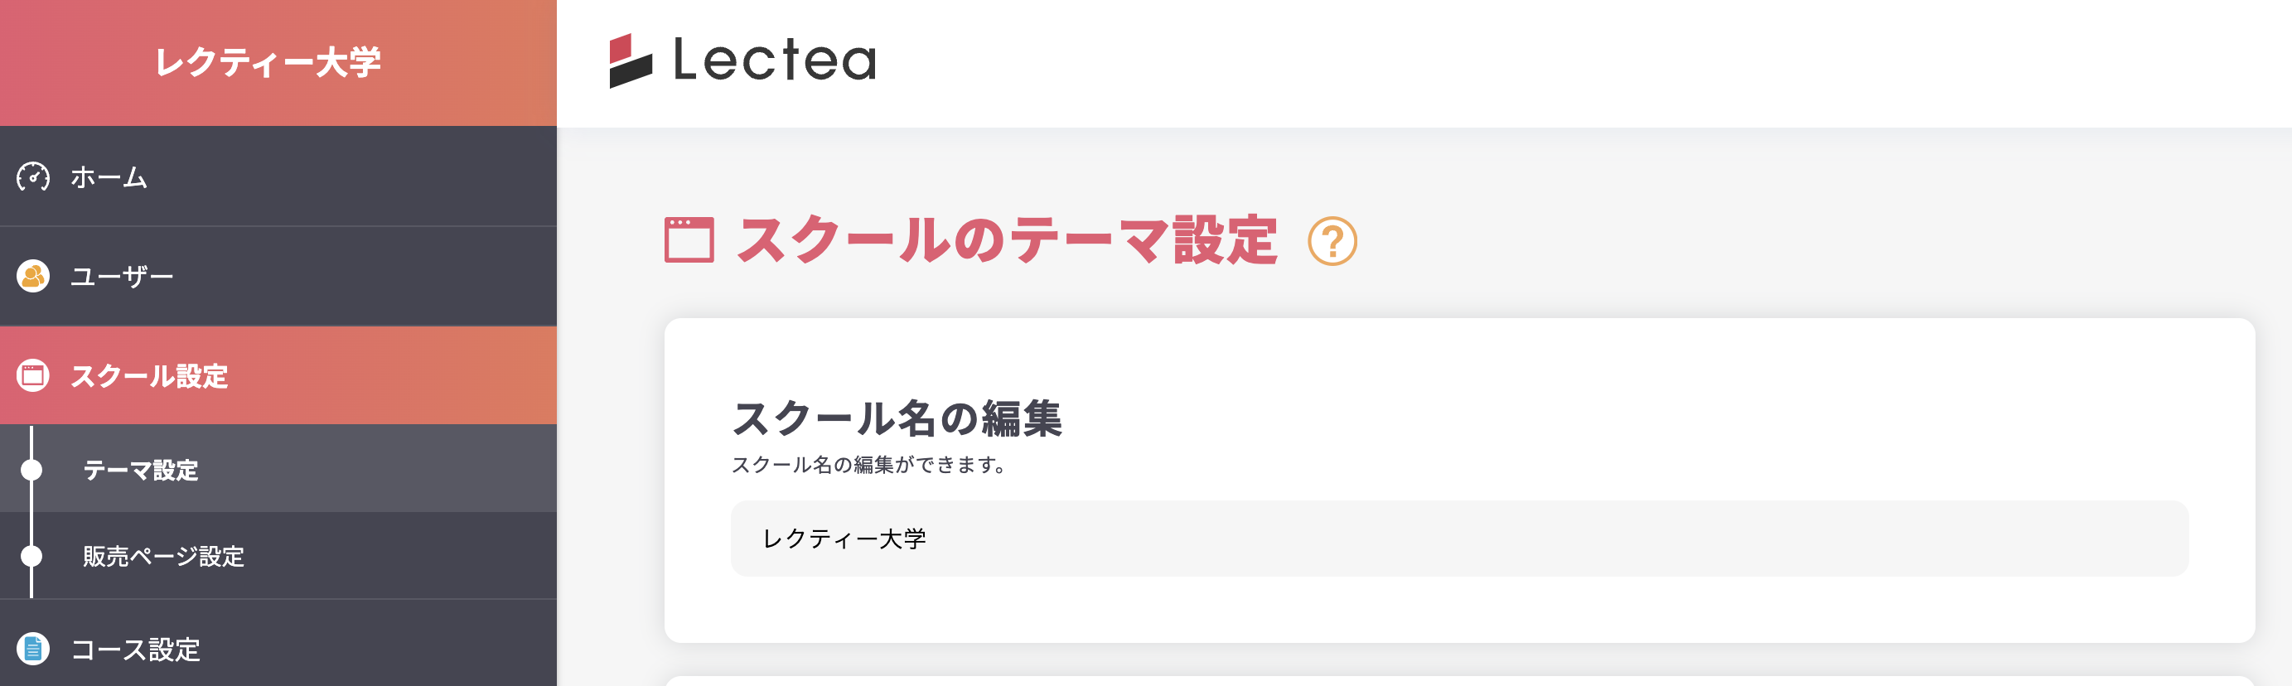
Task: Open the ホーム menu item
Action: [x=109, y=177]
